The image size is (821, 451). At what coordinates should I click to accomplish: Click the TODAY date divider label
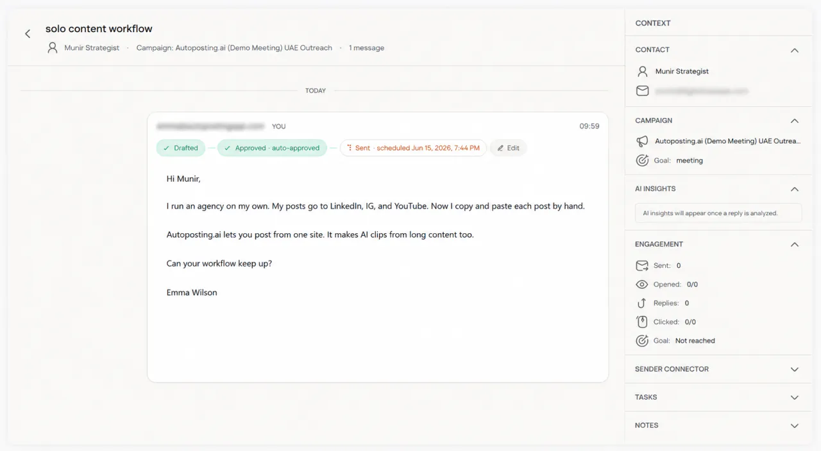click(316, 91)
